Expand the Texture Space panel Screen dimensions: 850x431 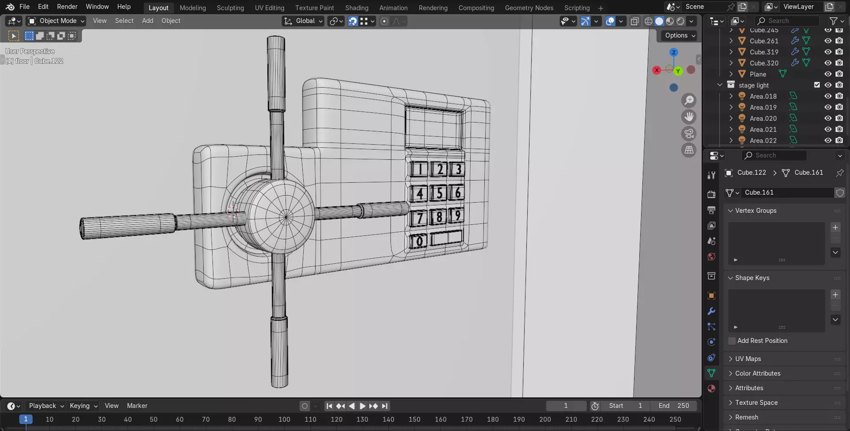[x=730, y=403]
